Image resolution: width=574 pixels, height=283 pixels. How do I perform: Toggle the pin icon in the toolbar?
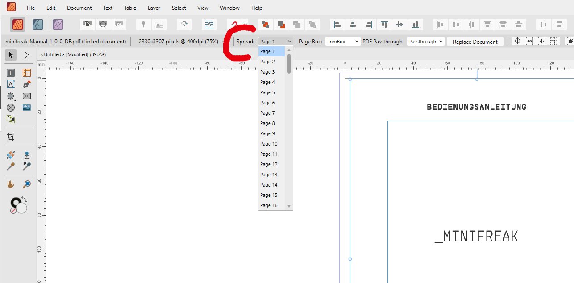point(143,25)
